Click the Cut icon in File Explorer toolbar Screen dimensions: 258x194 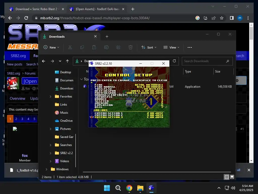[70, 47]
